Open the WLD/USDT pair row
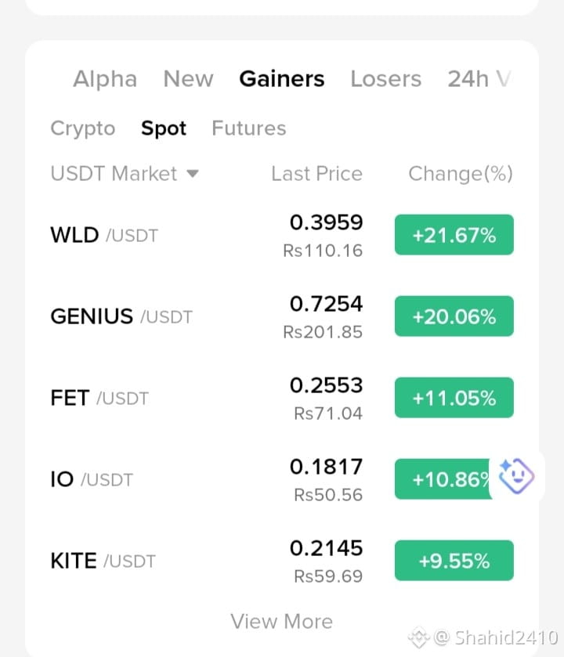Viewport: 564px width, 657px height. tap(281, 235)
